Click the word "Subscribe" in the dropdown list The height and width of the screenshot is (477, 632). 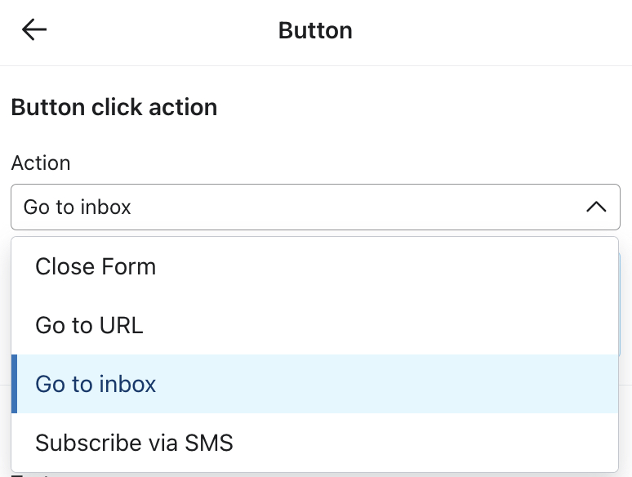pyautogui.click(x=83, y=443)
